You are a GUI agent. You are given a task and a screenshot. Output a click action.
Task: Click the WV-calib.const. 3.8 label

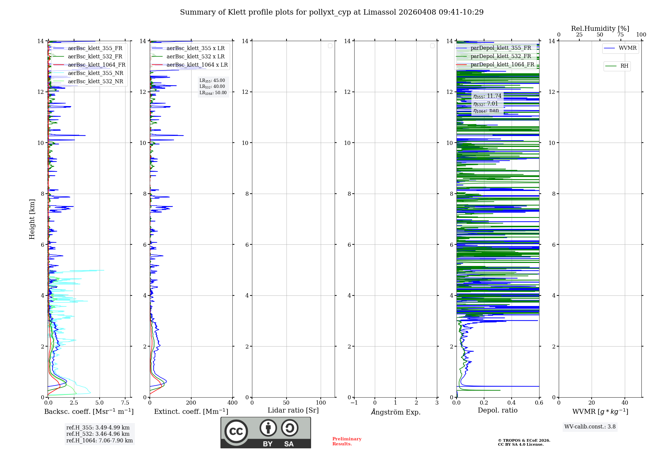click(590, 427)
